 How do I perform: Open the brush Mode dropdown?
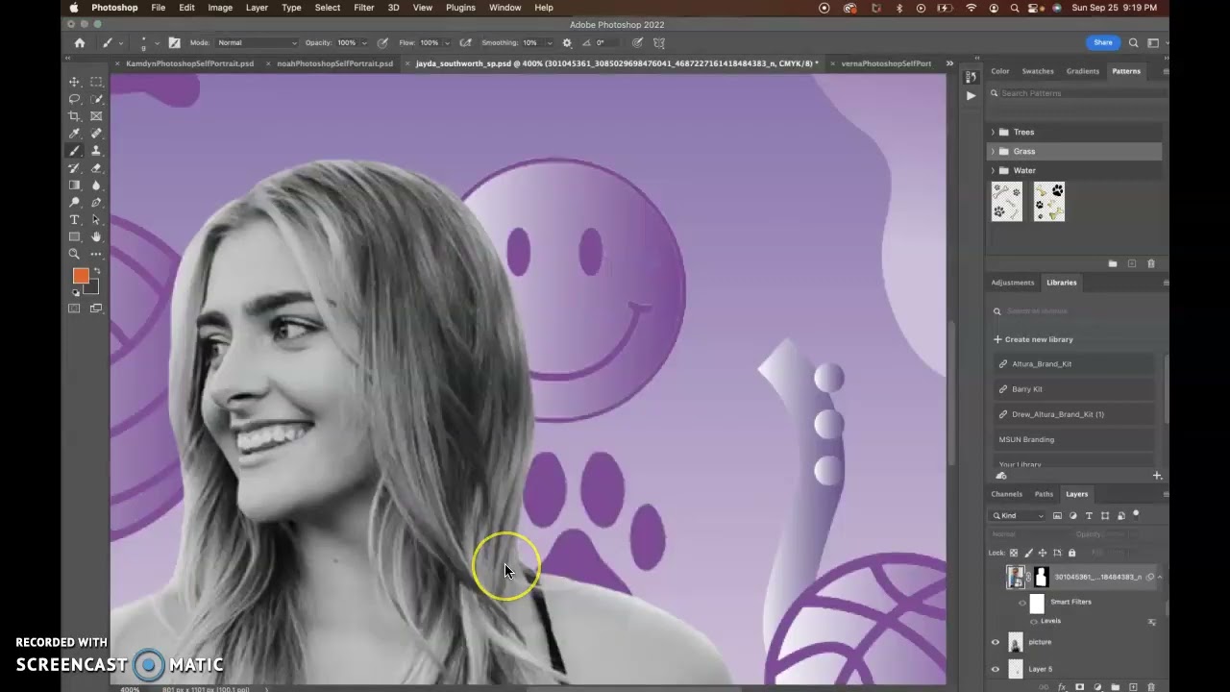point(257,42)
